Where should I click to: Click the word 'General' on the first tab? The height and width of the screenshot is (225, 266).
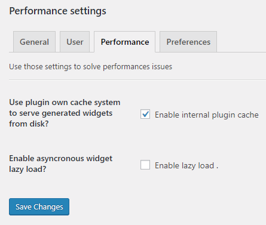pos(34,42)
